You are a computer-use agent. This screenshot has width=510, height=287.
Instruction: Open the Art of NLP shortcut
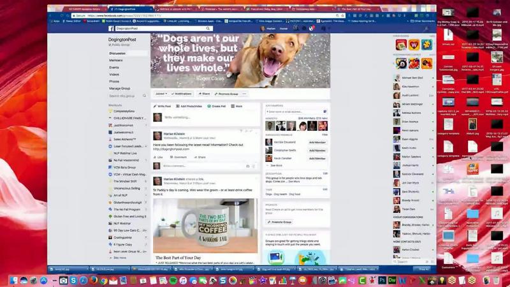[x=120, y=195]
